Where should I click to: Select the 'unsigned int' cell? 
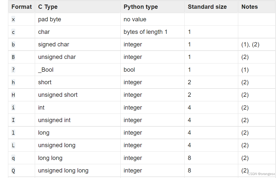pyautogui.click(x=54, y=120)
